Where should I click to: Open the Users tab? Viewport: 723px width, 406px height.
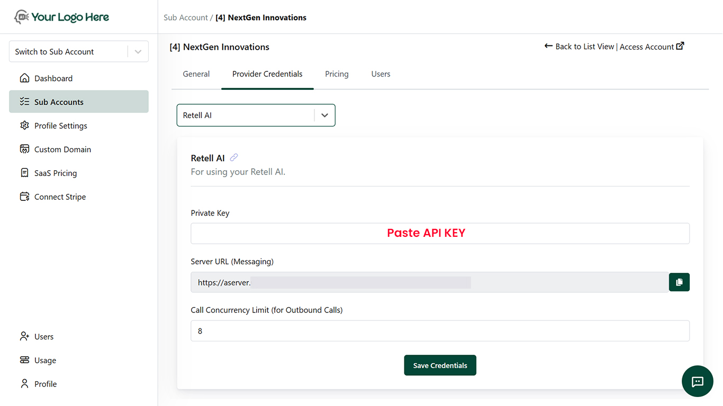pos(381,74)
